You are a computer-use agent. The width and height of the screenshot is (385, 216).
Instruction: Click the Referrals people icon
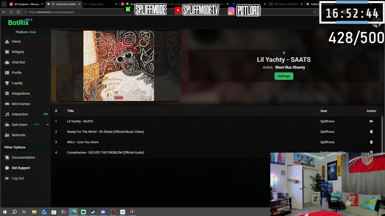(x=7, y=135)
